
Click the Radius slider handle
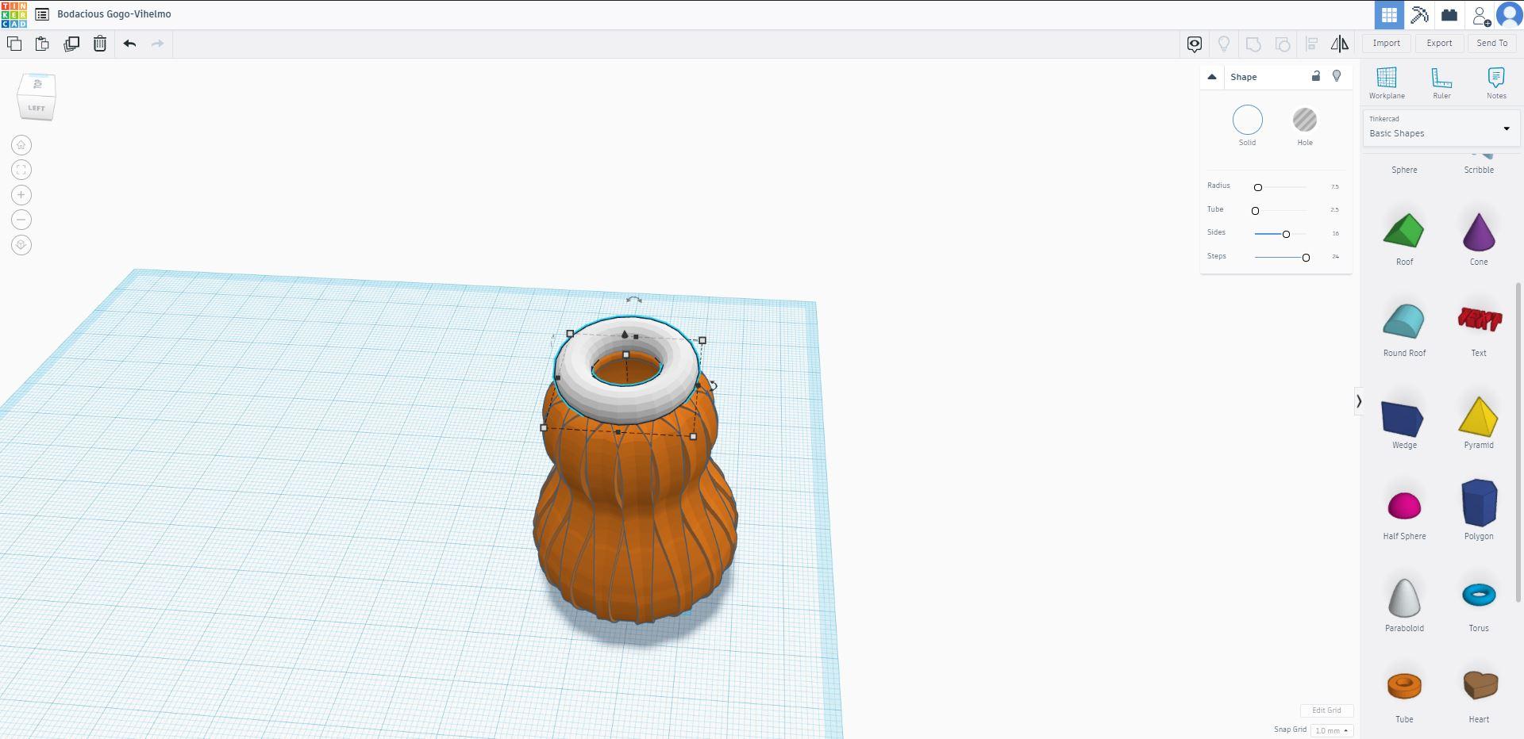(x=1257, y=187)
